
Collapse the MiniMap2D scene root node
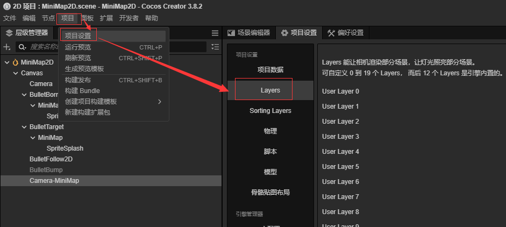(x=7, y=62)
